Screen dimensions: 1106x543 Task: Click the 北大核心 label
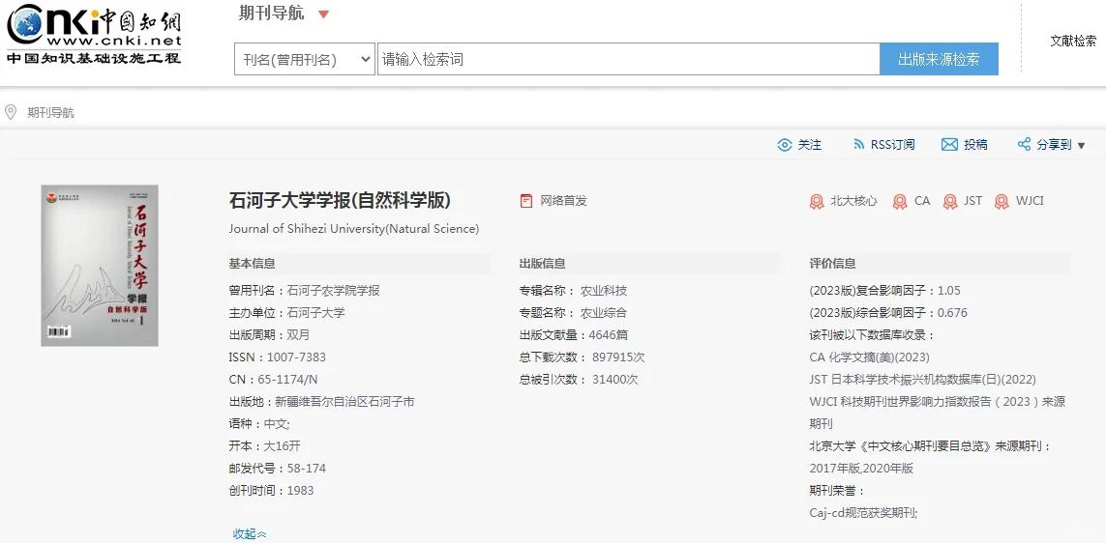(853, 201)
